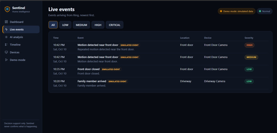Navigate to the Timeline view

point(21,45)
